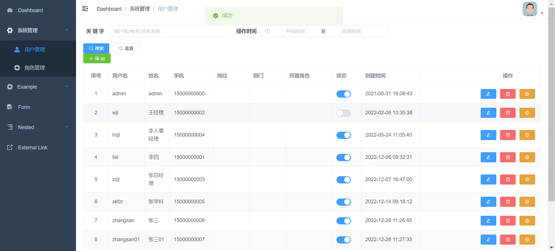Edit the lisi user row

pyautogui.click(x=488, y=157)
